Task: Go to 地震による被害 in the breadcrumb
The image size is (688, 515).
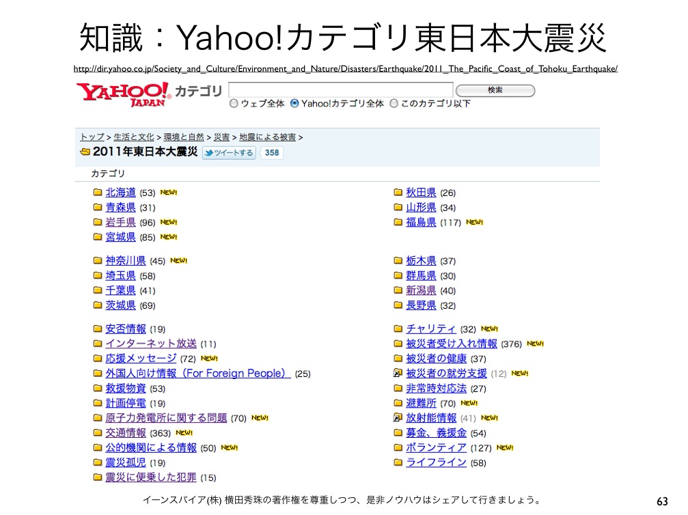Action: pyautogui.click(x=268, y=137)
